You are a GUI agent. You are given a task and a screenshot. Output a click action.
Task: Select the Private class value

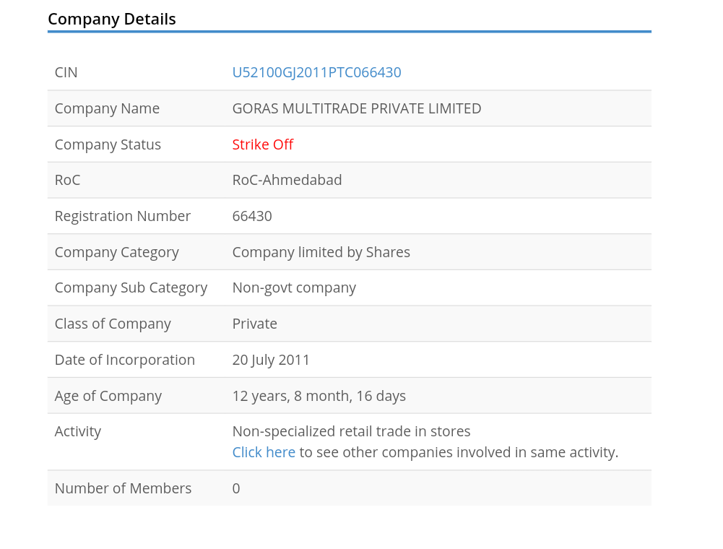click(x=254, y=324)
